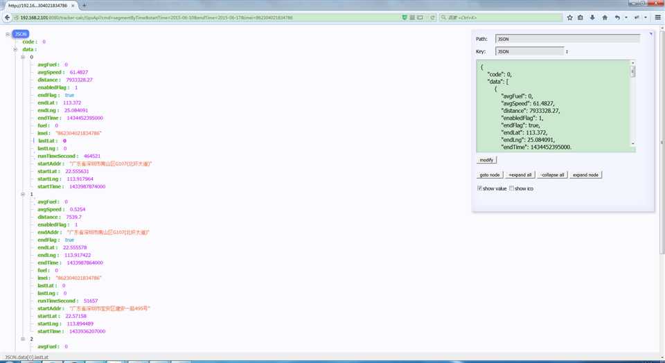Click the Path input field

pyautogui.click(x=567, y=39)
